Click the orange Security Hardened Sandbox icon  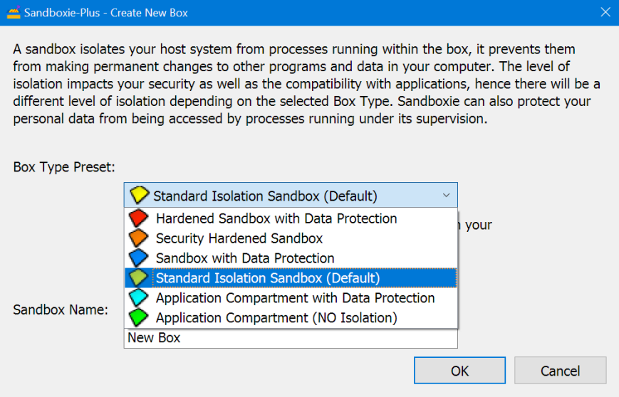click(x=138, y=238)
